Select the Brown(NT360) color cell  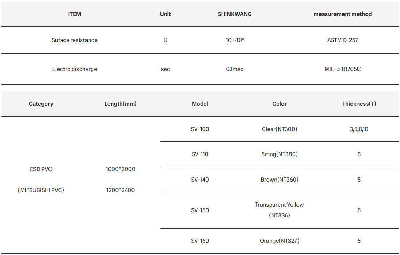click(x=279, y=180)
